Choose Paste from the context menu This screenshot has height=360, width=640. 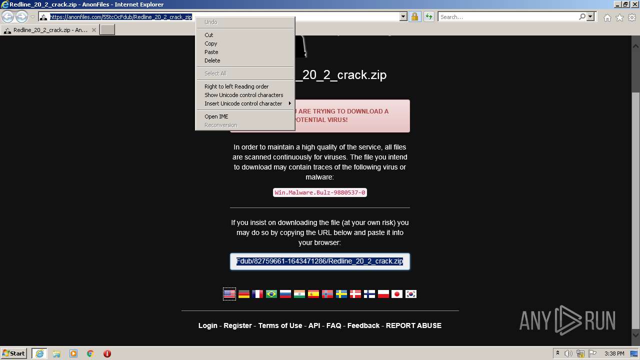245,52
